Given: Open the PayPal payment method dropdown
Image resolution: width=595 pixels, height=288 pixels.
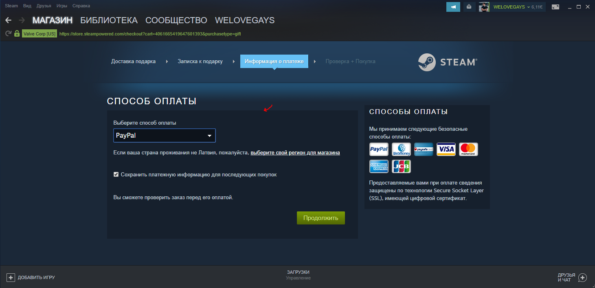Looking at the screenshot, I should pos(164,136).
